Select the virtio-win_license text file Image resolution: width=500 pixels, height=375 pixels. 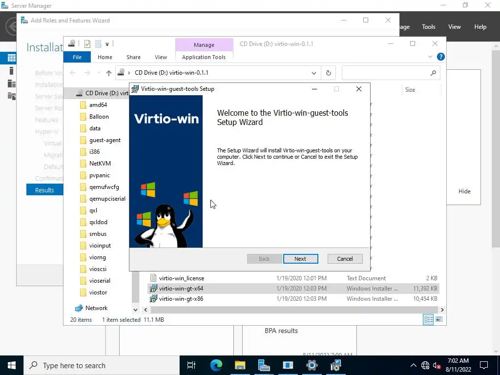182,278
